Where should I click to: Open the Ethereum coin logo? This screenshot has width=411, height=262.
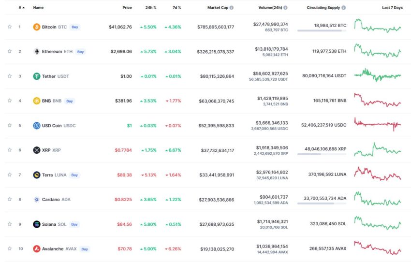point(36,52)
